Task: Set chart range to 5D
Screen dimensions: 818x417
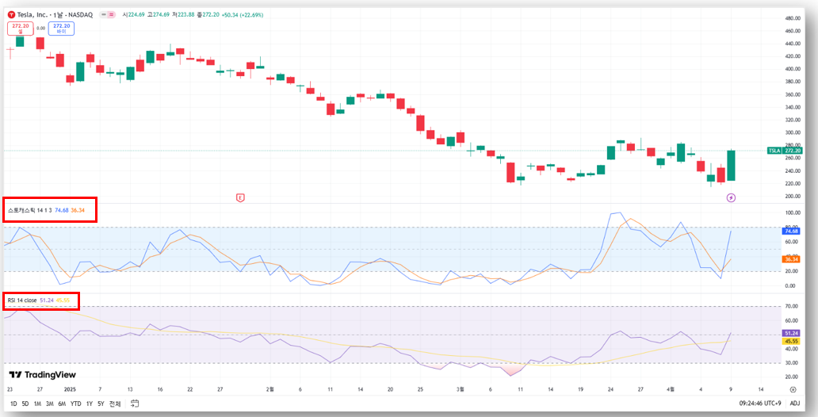Action: pos(25,404)
